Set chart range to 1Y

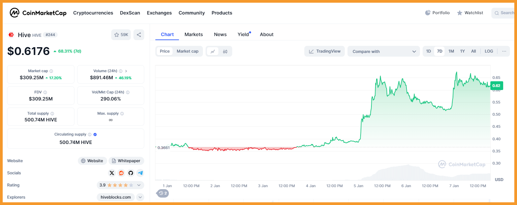462,51
